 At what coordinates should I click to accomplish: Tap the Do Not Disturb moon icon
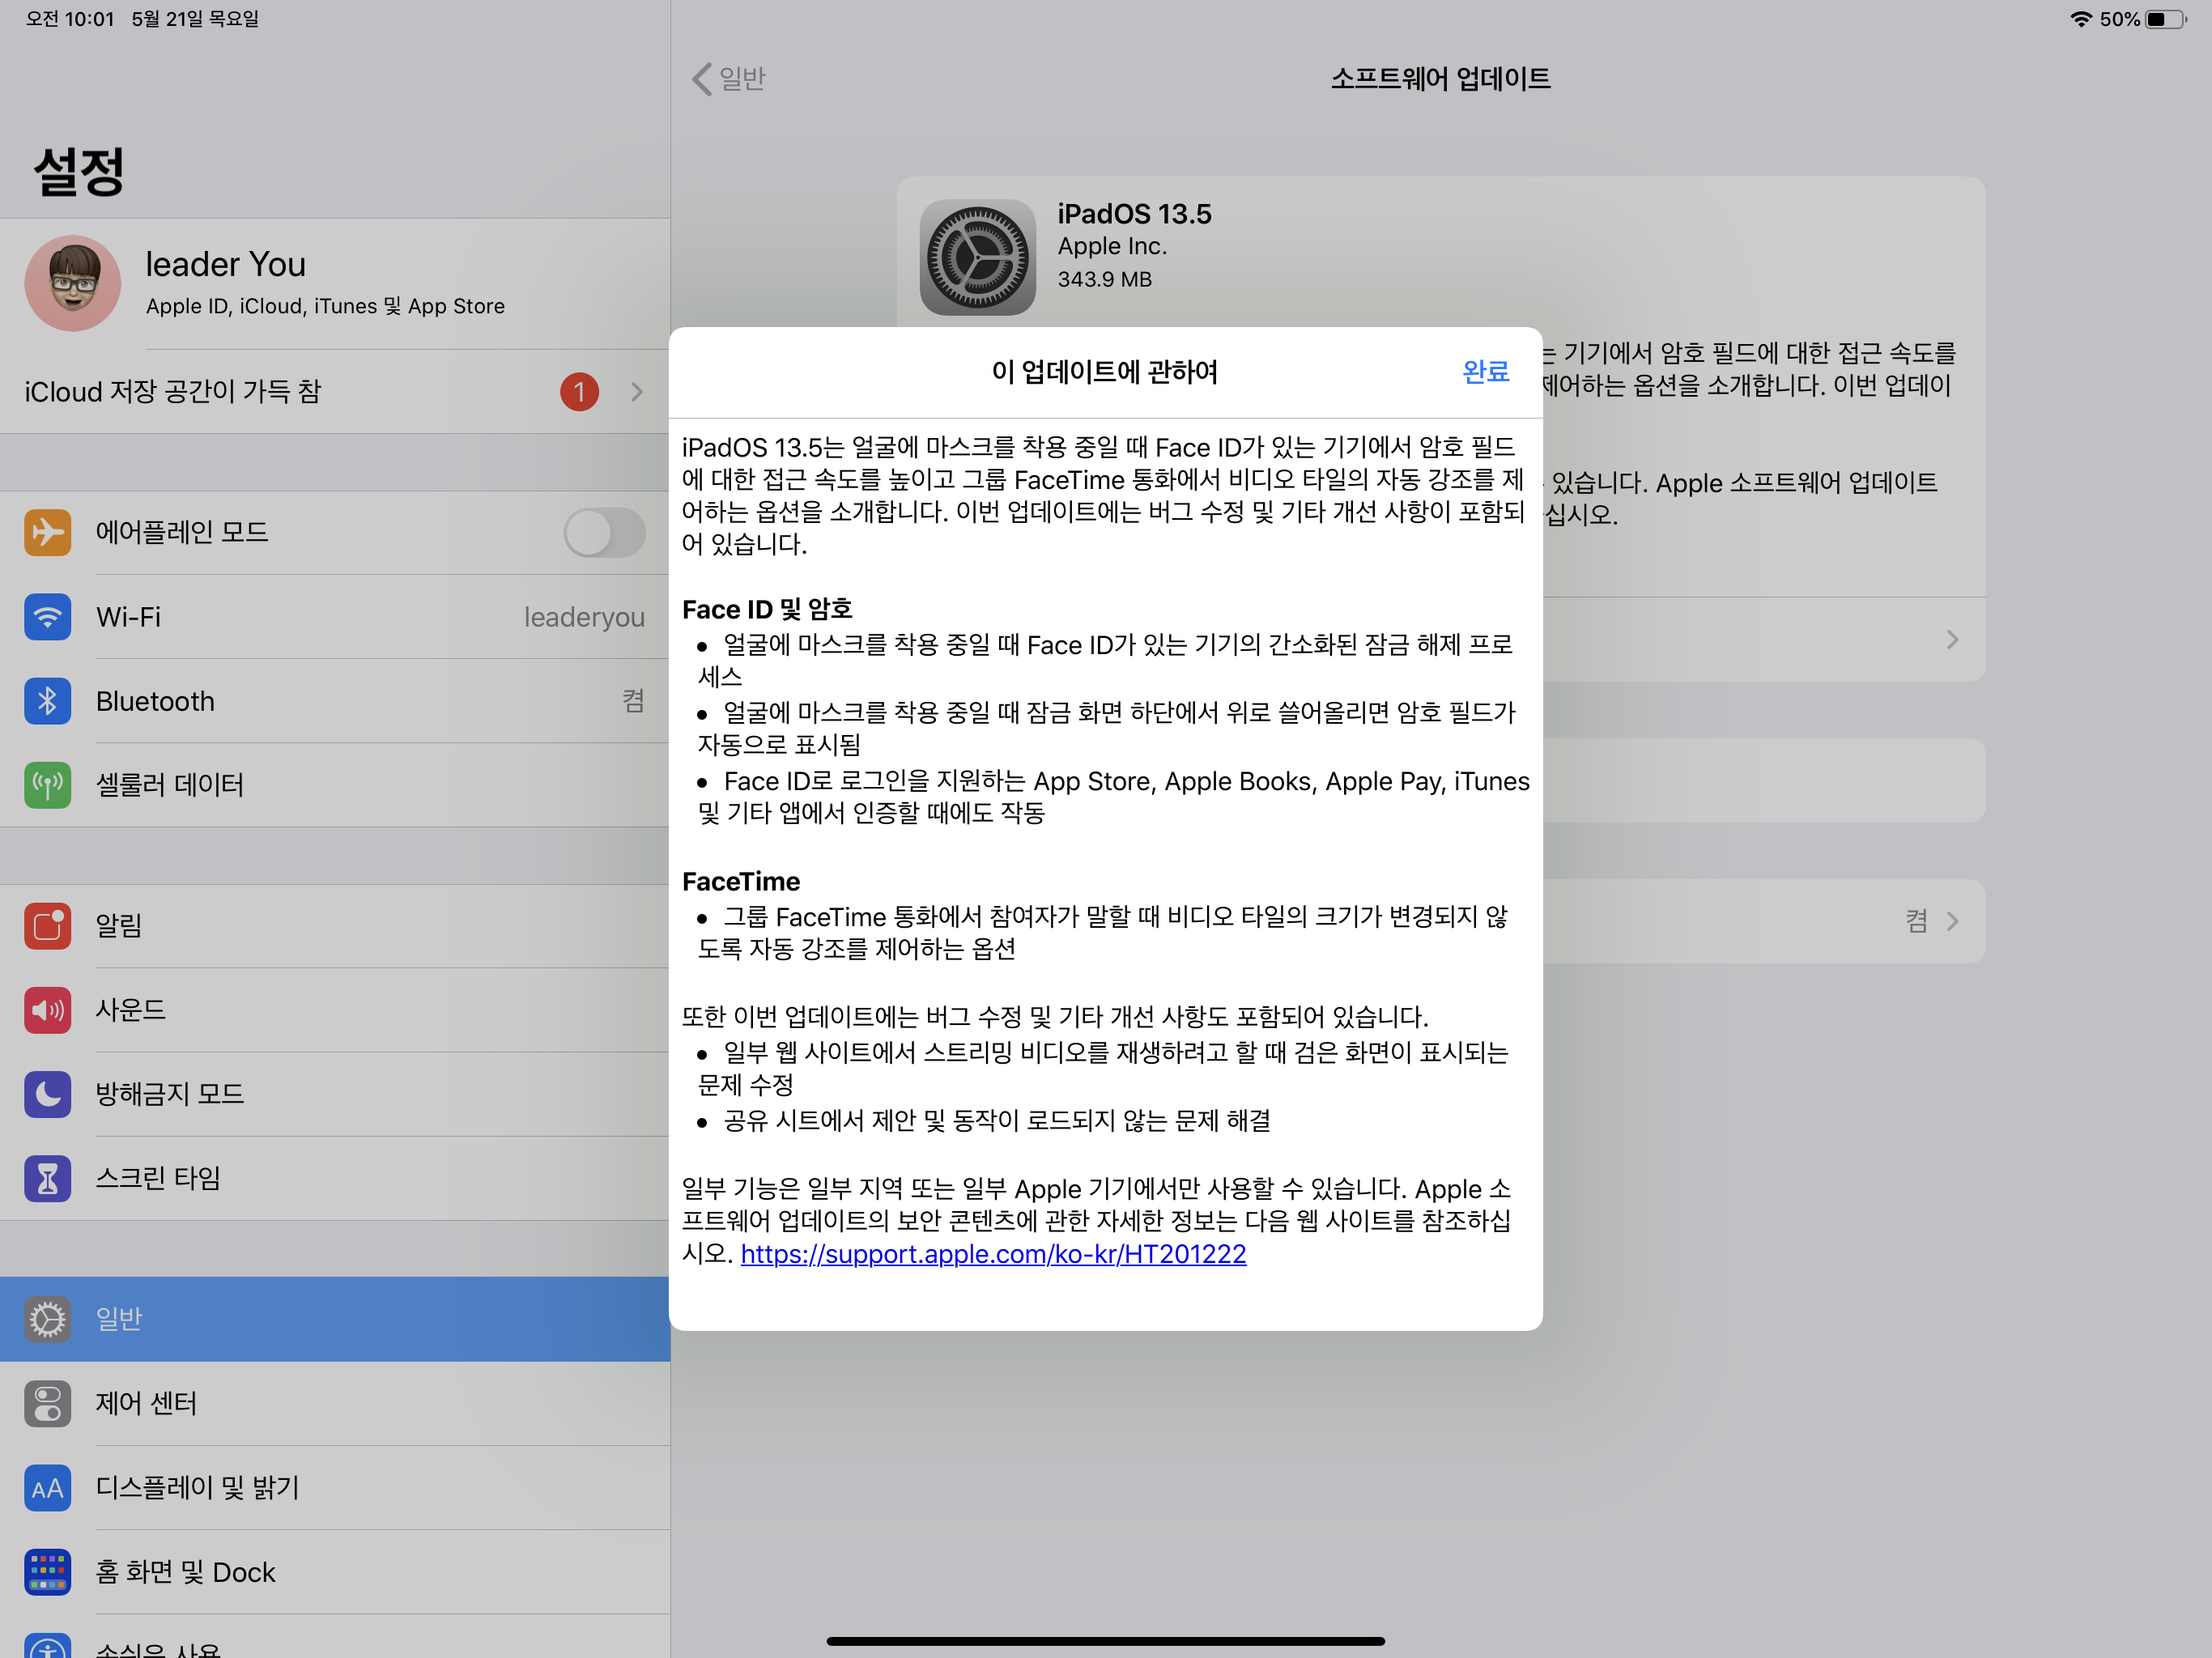pos(47,1094)
